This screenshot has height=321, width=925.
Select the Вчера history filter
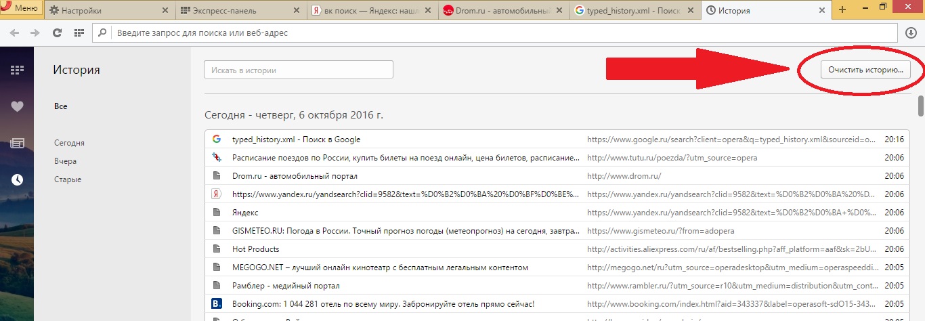coord(65,161)
